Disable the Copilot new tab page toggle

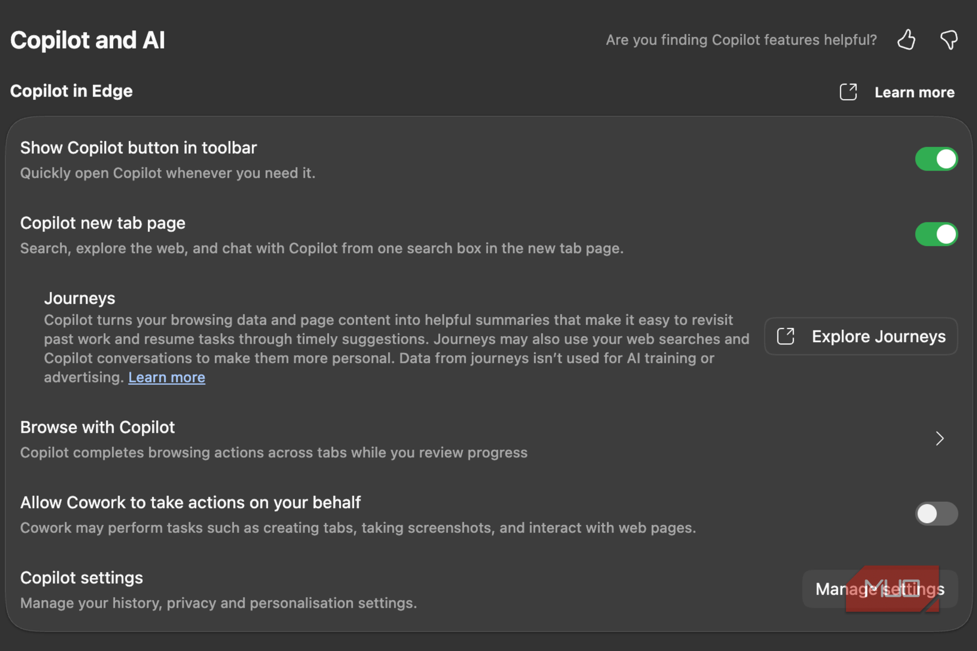click(x=936, y=234)
